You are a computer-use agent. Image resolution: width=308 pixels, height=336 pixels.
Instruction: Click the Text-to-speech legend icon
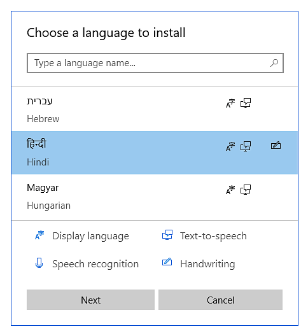click(x=167, y=235)
